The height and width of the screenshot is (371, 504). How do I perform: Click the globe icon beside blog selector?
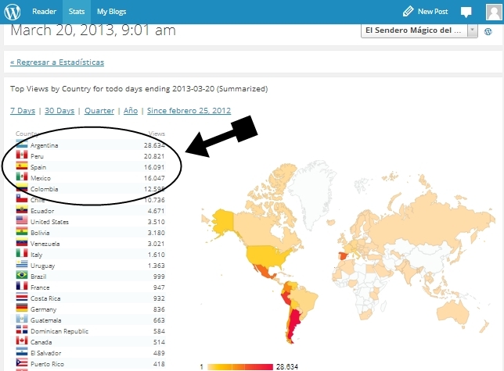488,30
